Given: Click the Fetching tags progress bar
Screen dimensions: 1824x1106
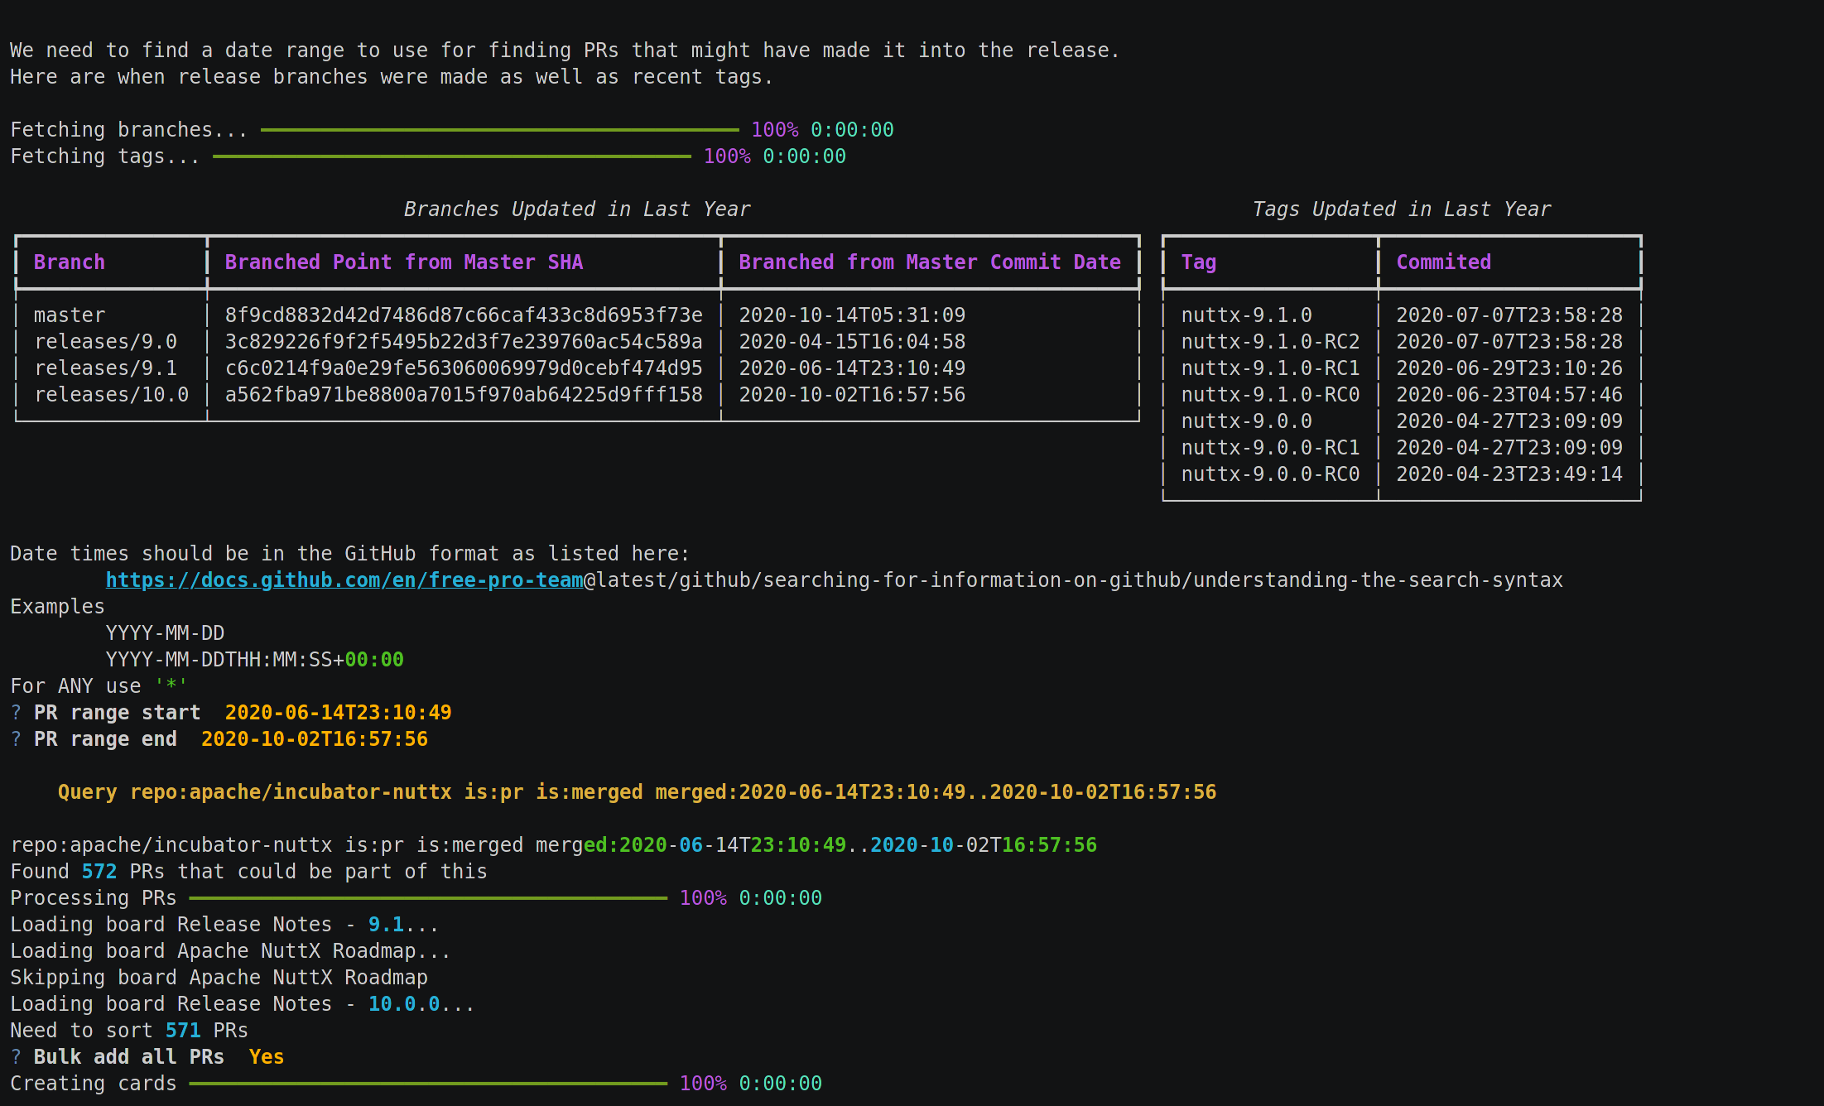Looking at the screenshot, I should 451,156.
